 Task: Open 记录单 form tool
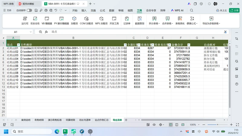click(127, 21)
